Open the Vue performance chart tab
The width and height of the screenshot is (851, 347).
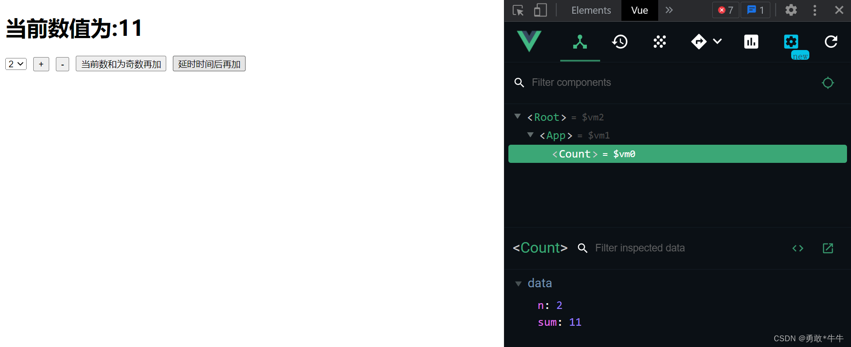click(x=751, y=42)
